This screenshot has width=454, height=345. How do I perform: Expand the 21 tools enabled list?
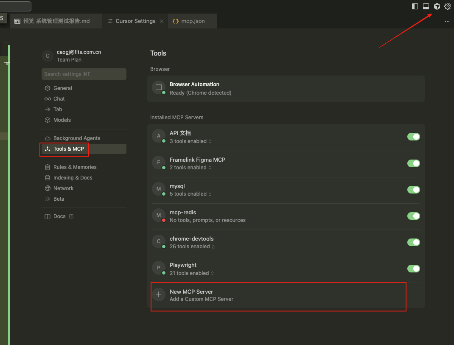point(192,273)
